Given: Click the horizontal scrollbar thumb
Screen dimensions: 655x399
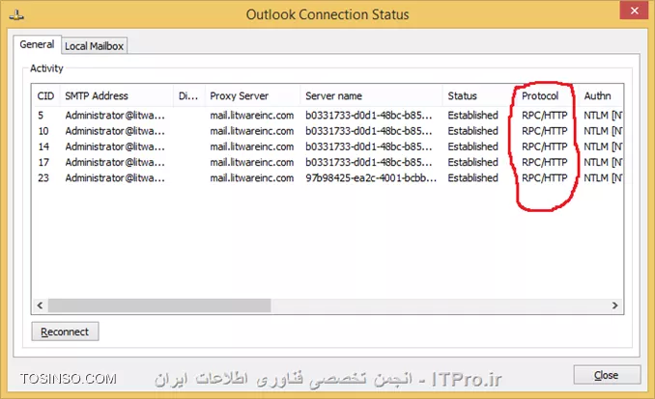Looking at the screenshot, I should coord(159,306).
